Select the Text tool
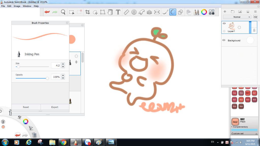 118,12
